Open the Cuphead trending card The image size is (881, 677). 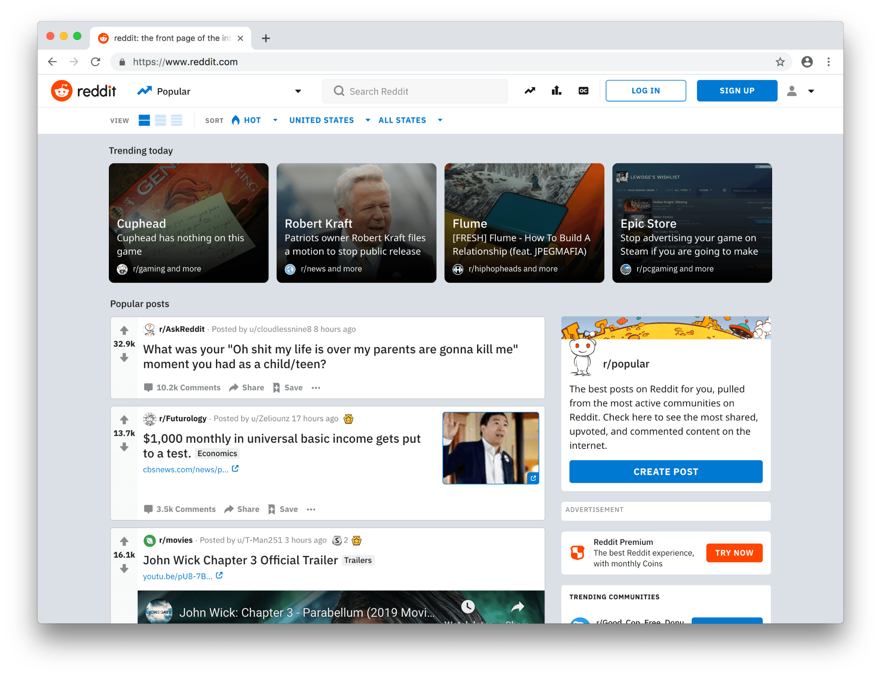coord(188,223)
